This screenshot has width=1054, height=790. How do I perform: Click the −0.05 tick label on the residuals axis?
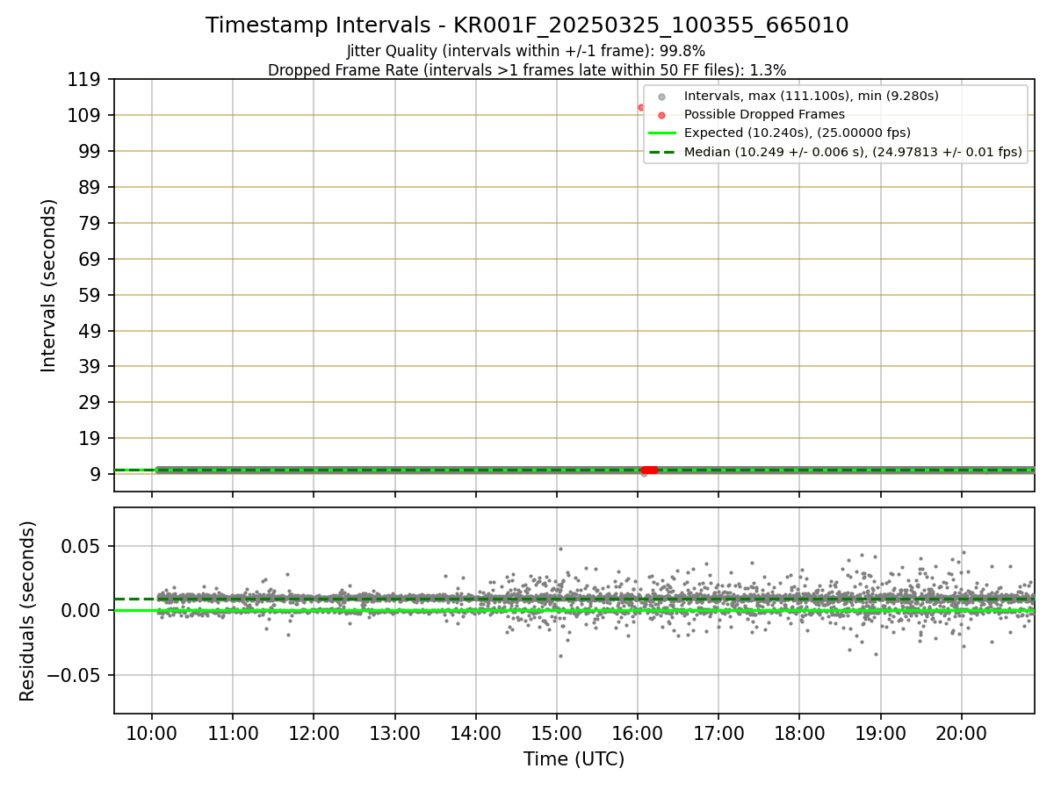(75, 676)
